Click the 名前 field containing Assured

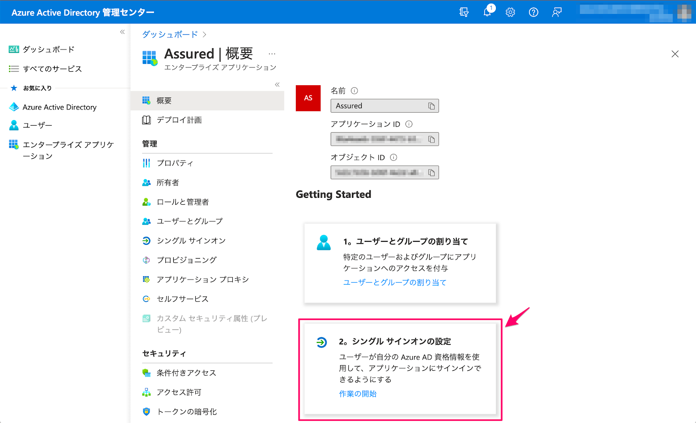tap(385, 106)
